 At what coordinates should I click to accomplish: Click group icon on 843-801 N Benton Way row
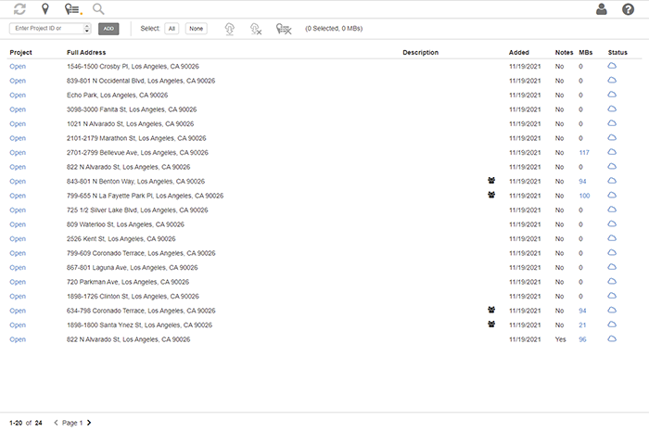491,181
